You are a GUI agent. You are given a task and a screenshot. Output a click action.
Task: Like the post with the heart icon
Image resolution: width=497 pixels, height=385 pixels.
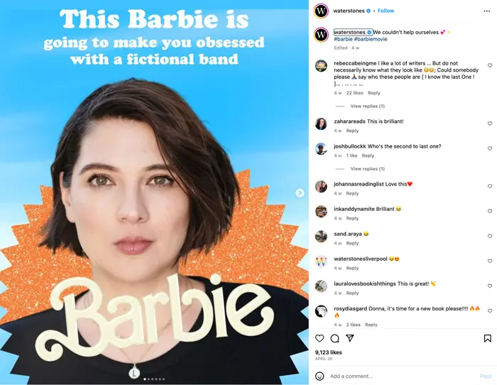[319, 338]
